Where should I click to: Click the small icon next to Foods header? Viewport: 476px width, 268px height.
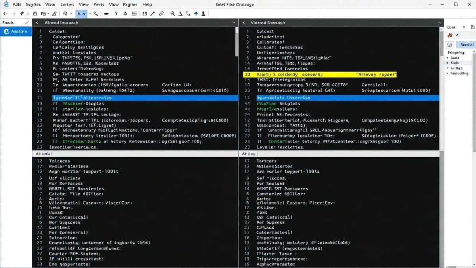[x=27, y=23]
